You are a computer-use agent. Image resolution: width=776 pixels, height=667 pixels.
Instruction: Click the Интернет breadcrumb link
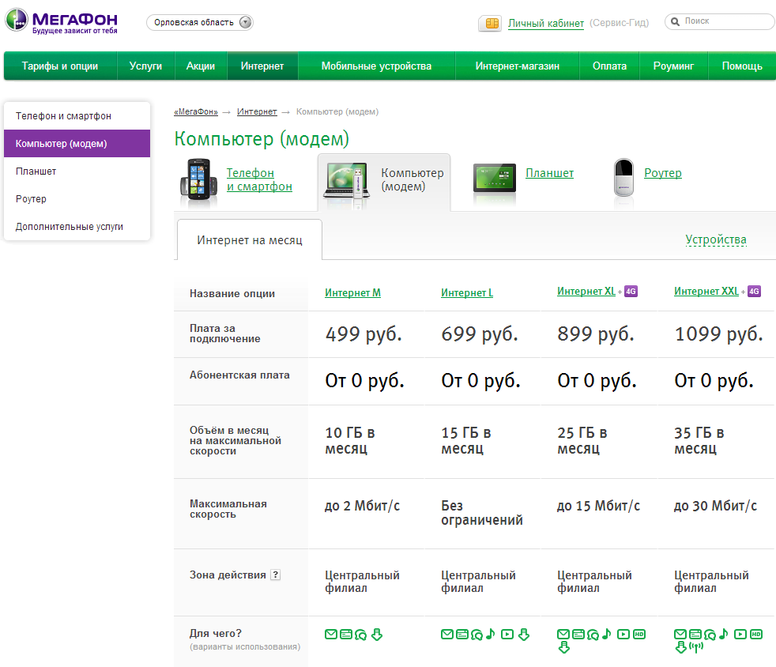click(257, 112)
